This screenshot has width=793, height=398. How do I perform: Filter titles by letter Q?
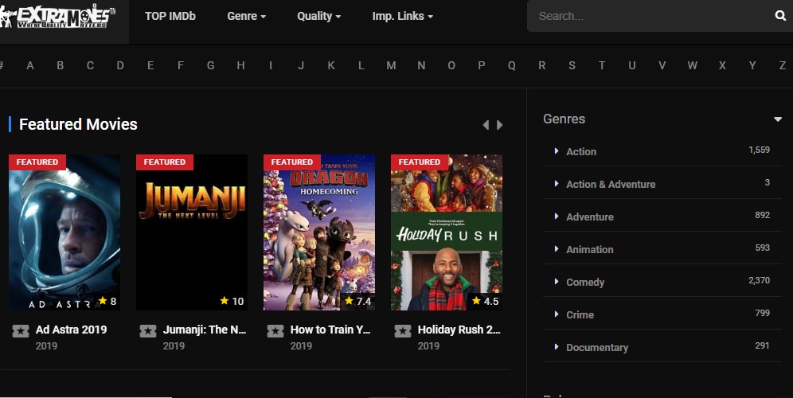pyautogui.click(x=512, y=65)
